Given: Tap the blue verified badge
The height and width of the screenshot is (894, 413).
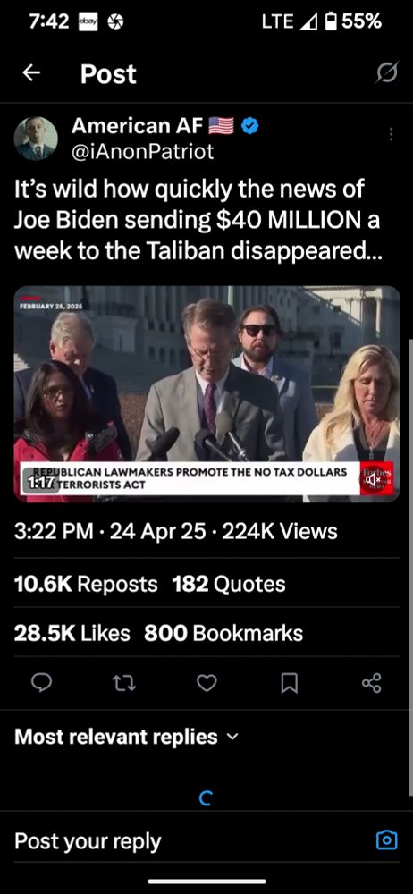Looking at the screenshot, I should 249,126.
